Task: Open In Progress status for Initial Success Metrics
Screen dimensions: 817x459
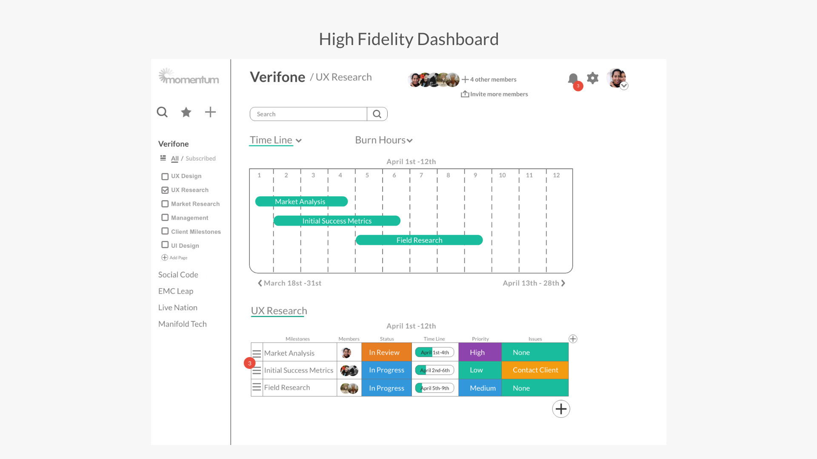Action: pyautogui.click(x=387, y=370)
